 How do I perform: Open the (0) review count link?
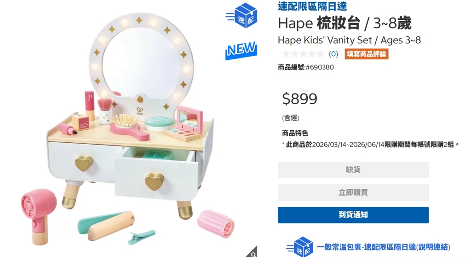click(x=333, y=54)
